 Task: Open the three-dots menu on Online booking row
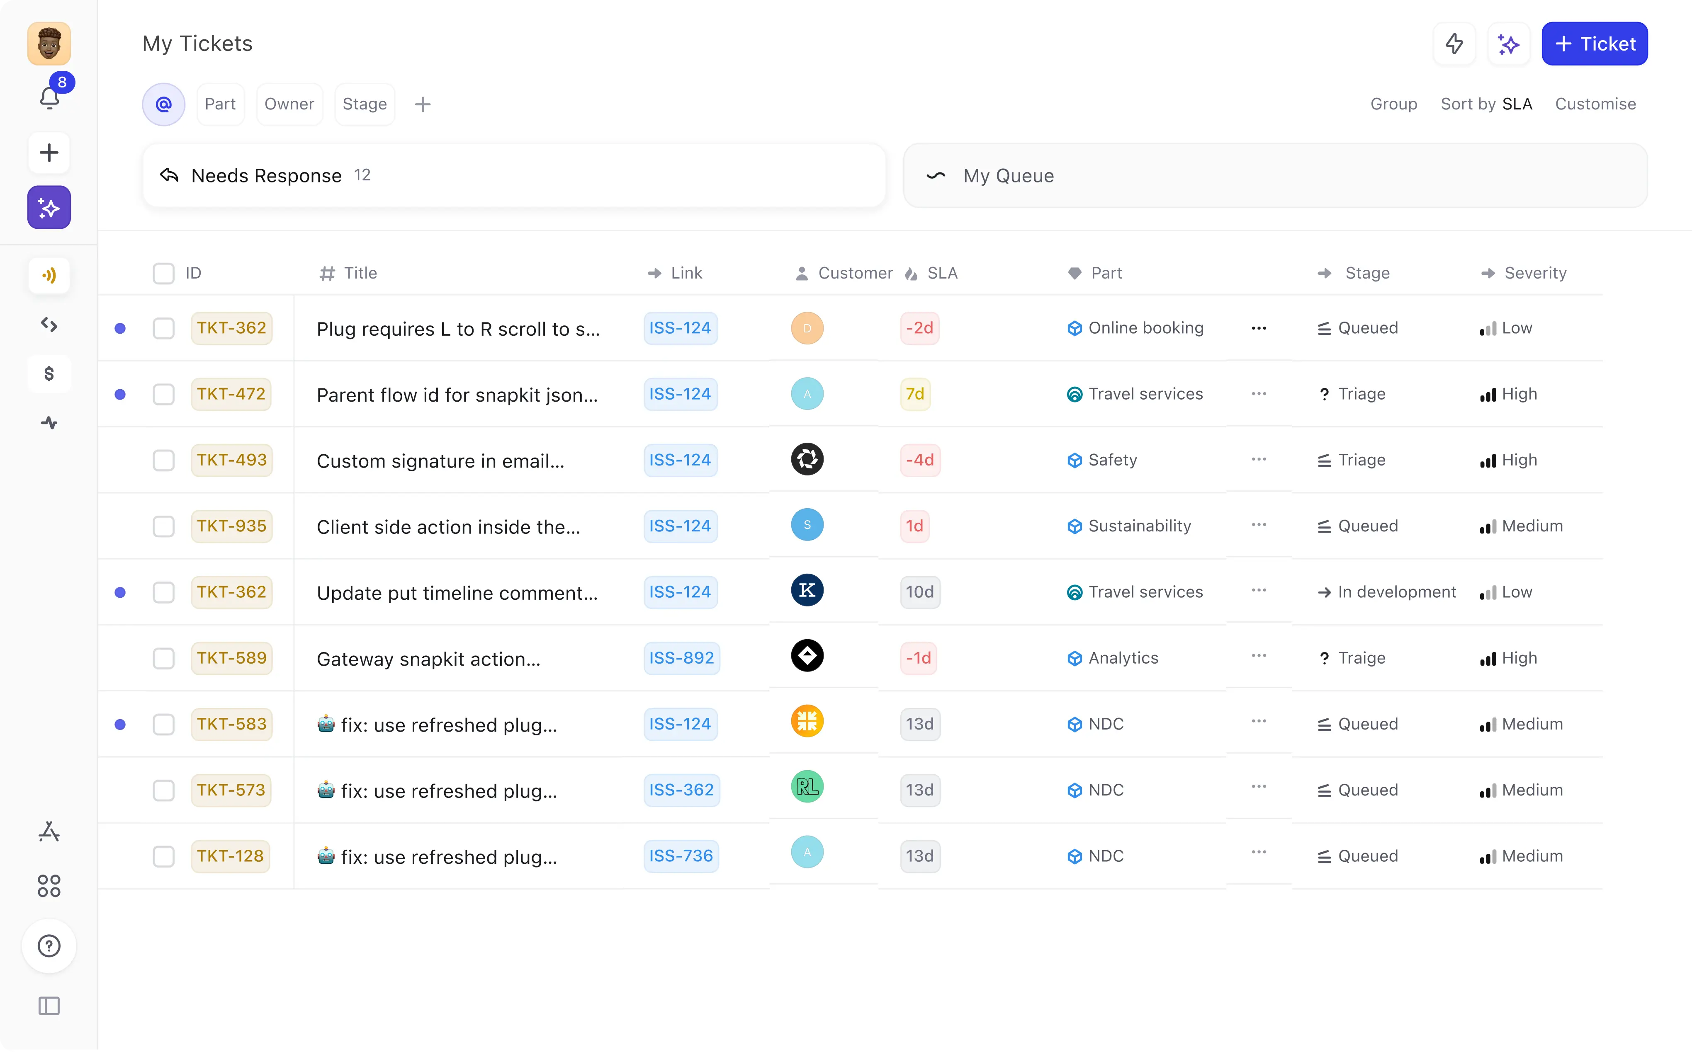pyautogui.click(x=1258, y=328)
